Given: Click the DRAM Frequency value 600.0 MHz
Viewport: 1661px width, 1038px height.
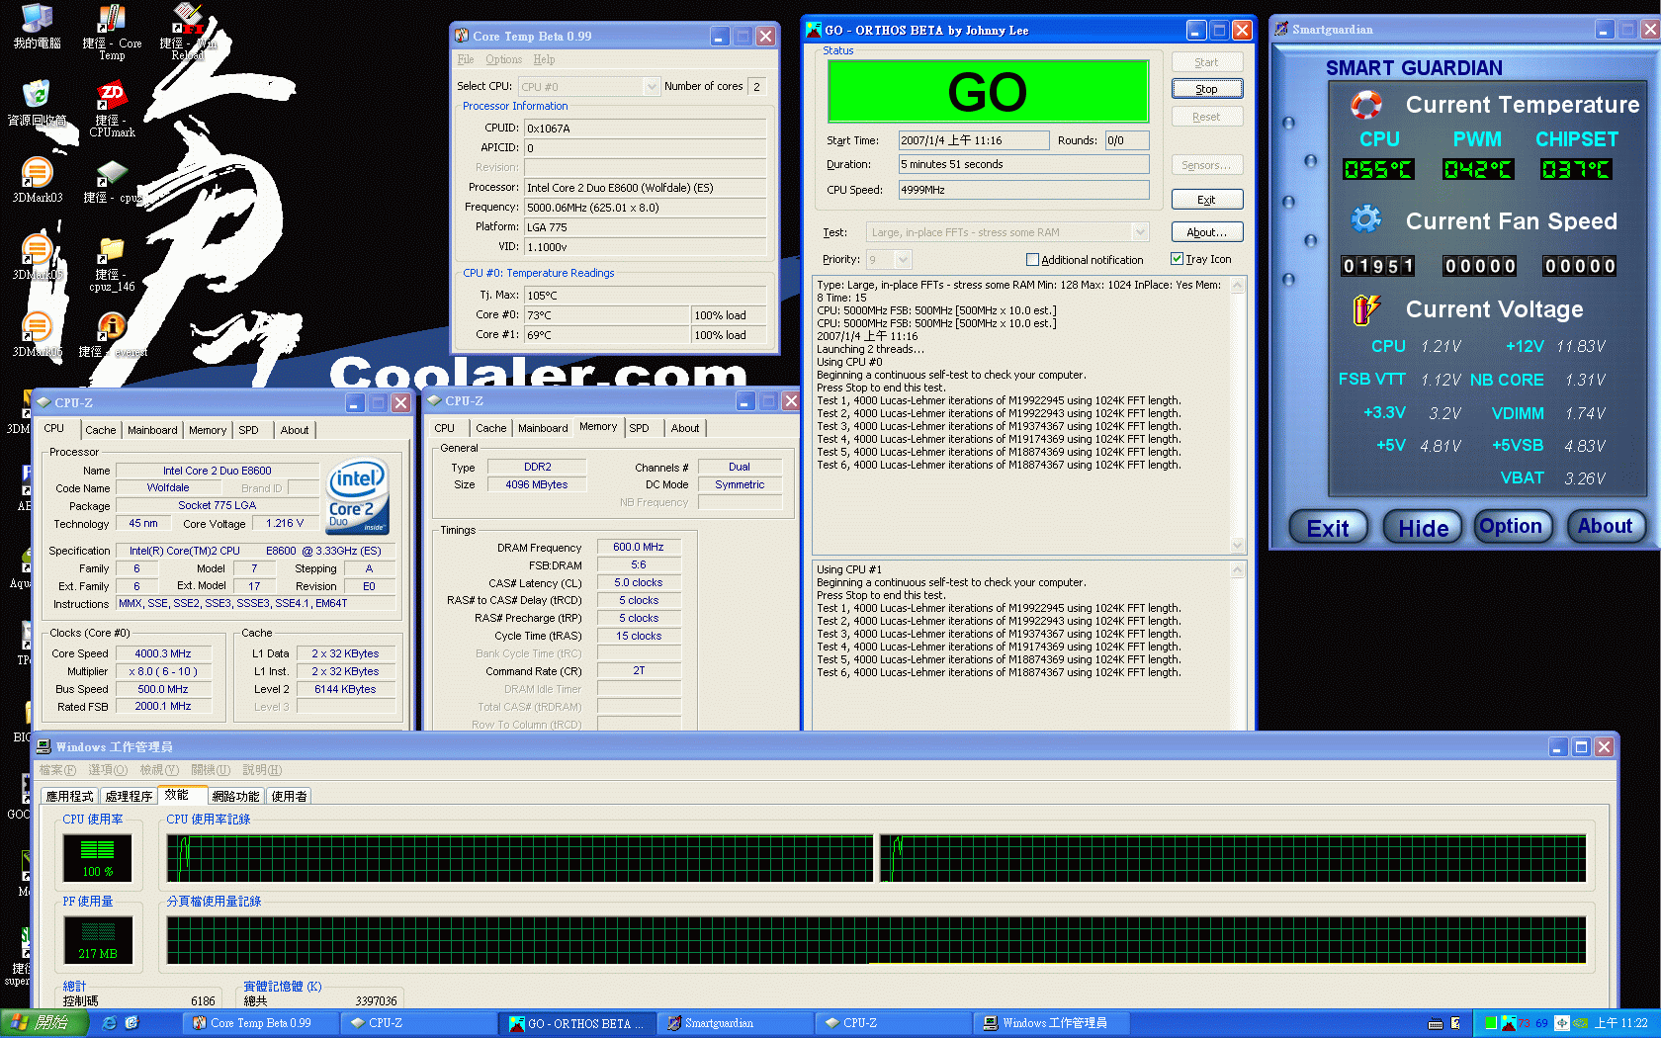Looking at the screenshot, I should 638,547.
